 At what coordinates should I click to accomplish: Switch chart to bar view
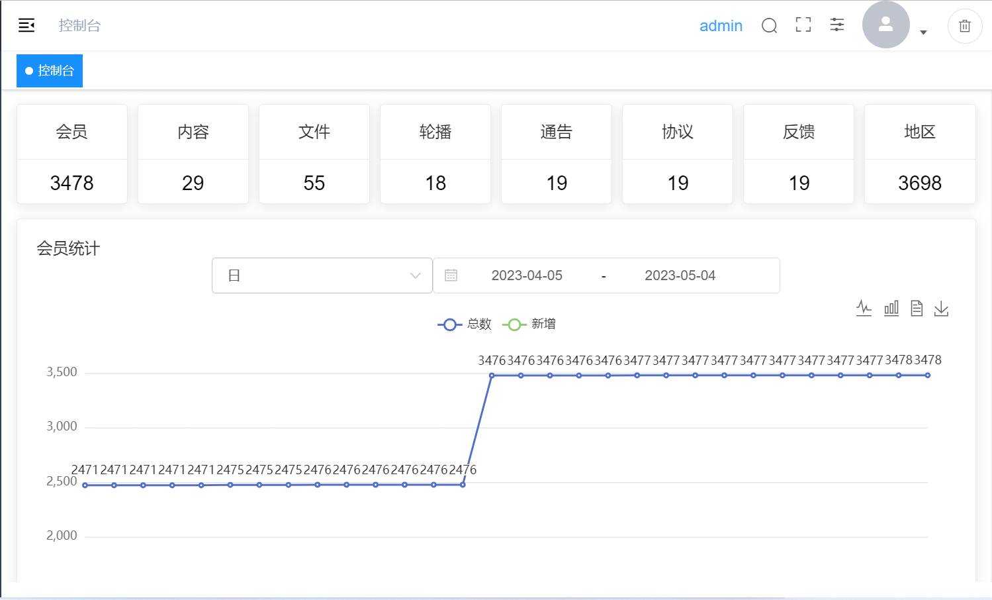pos(891,308)
